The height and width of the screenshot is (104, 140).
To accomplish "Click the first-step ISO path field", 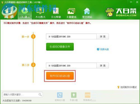I will click(71, 37).
